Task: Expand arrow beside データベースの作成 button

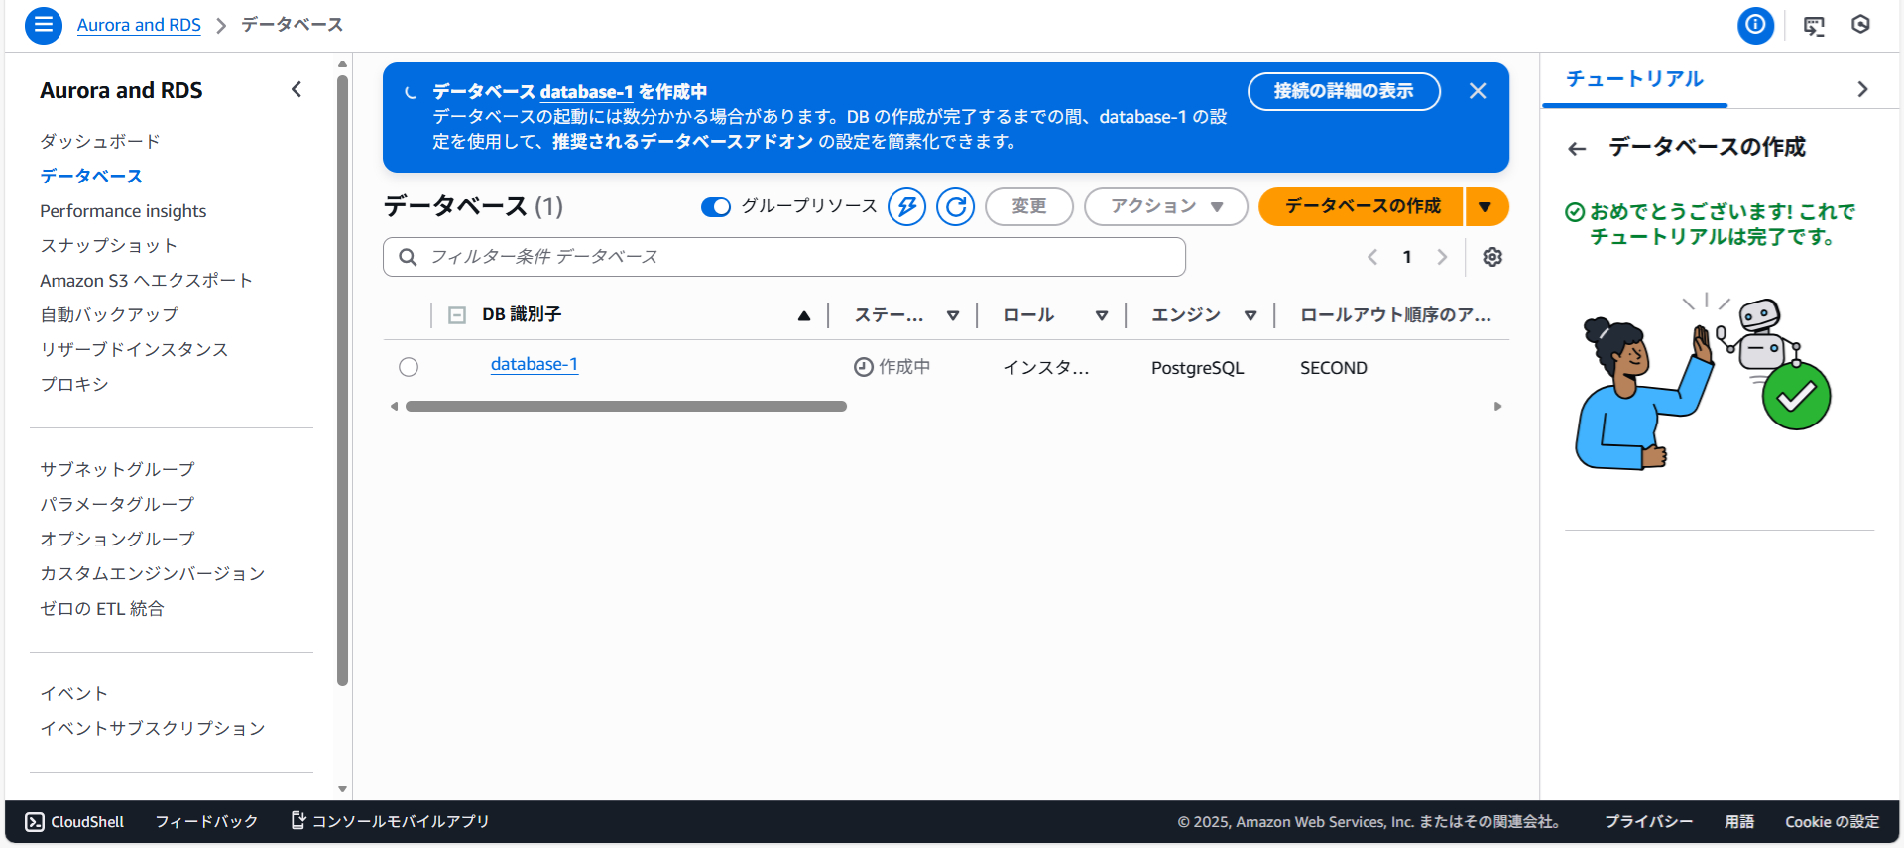Action: [x=1485, y=207]
